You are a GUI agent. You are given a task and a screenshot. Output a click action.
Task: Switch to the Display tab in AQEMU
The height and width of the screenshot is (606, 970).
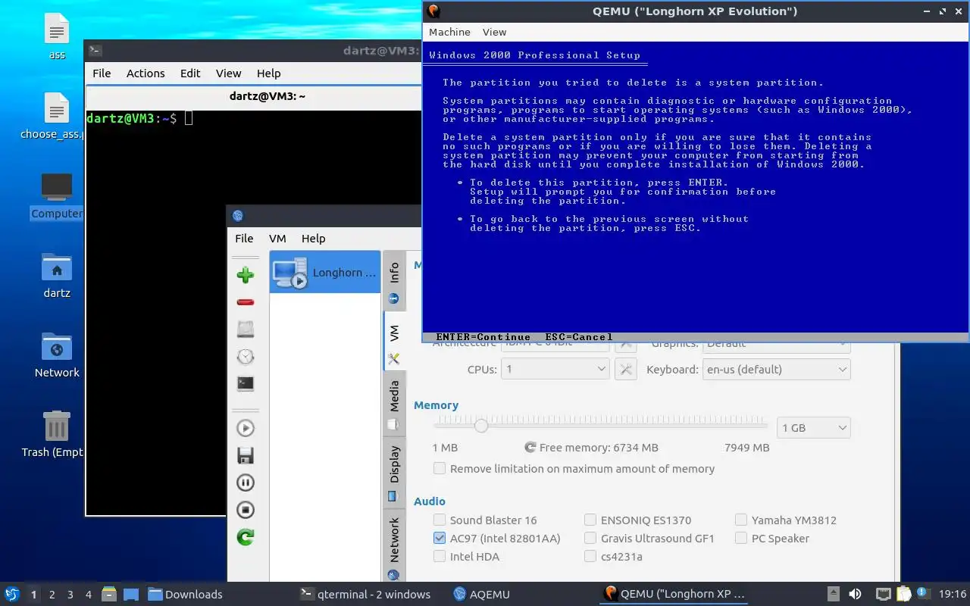[x=394, y=473]
